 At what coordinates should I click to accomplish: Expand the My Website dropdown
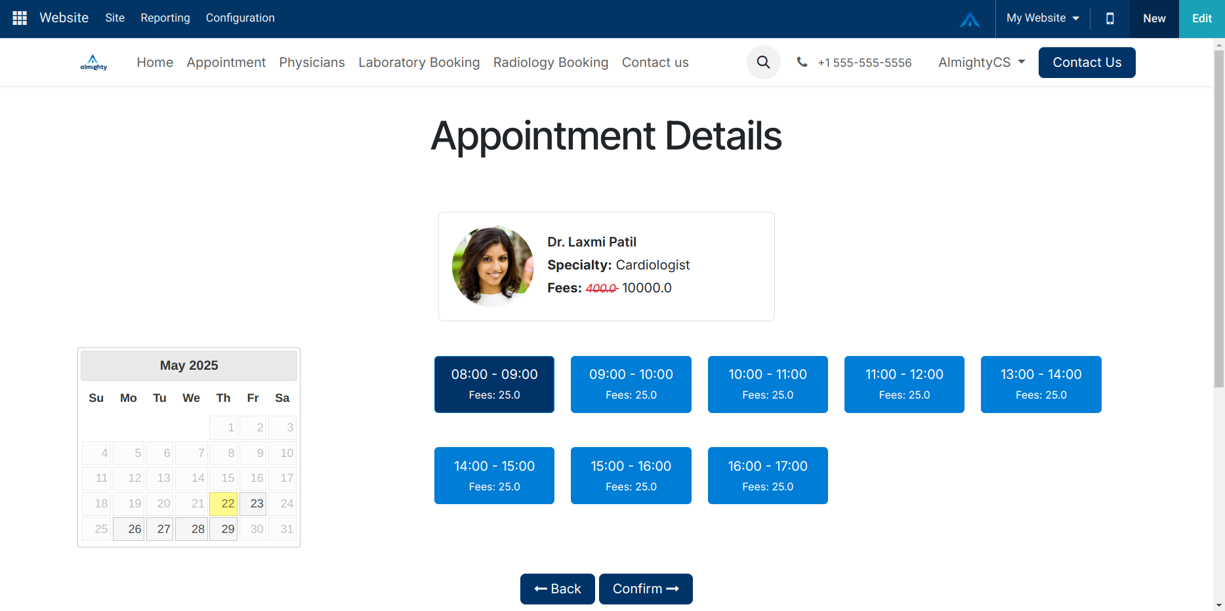(x=1043, y=18)
